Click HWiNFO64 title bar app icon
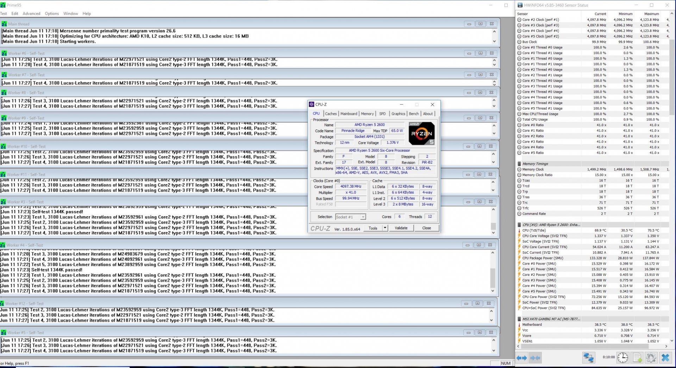 [520, 5]
